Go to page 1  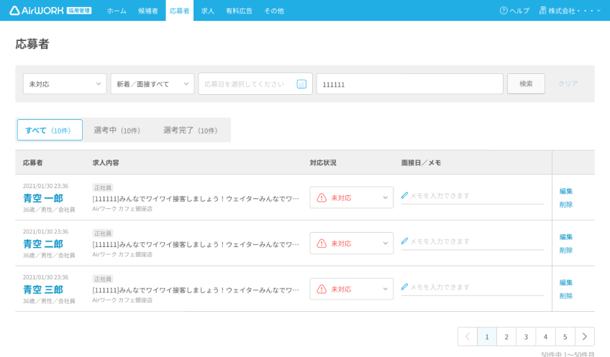point(487,336)
